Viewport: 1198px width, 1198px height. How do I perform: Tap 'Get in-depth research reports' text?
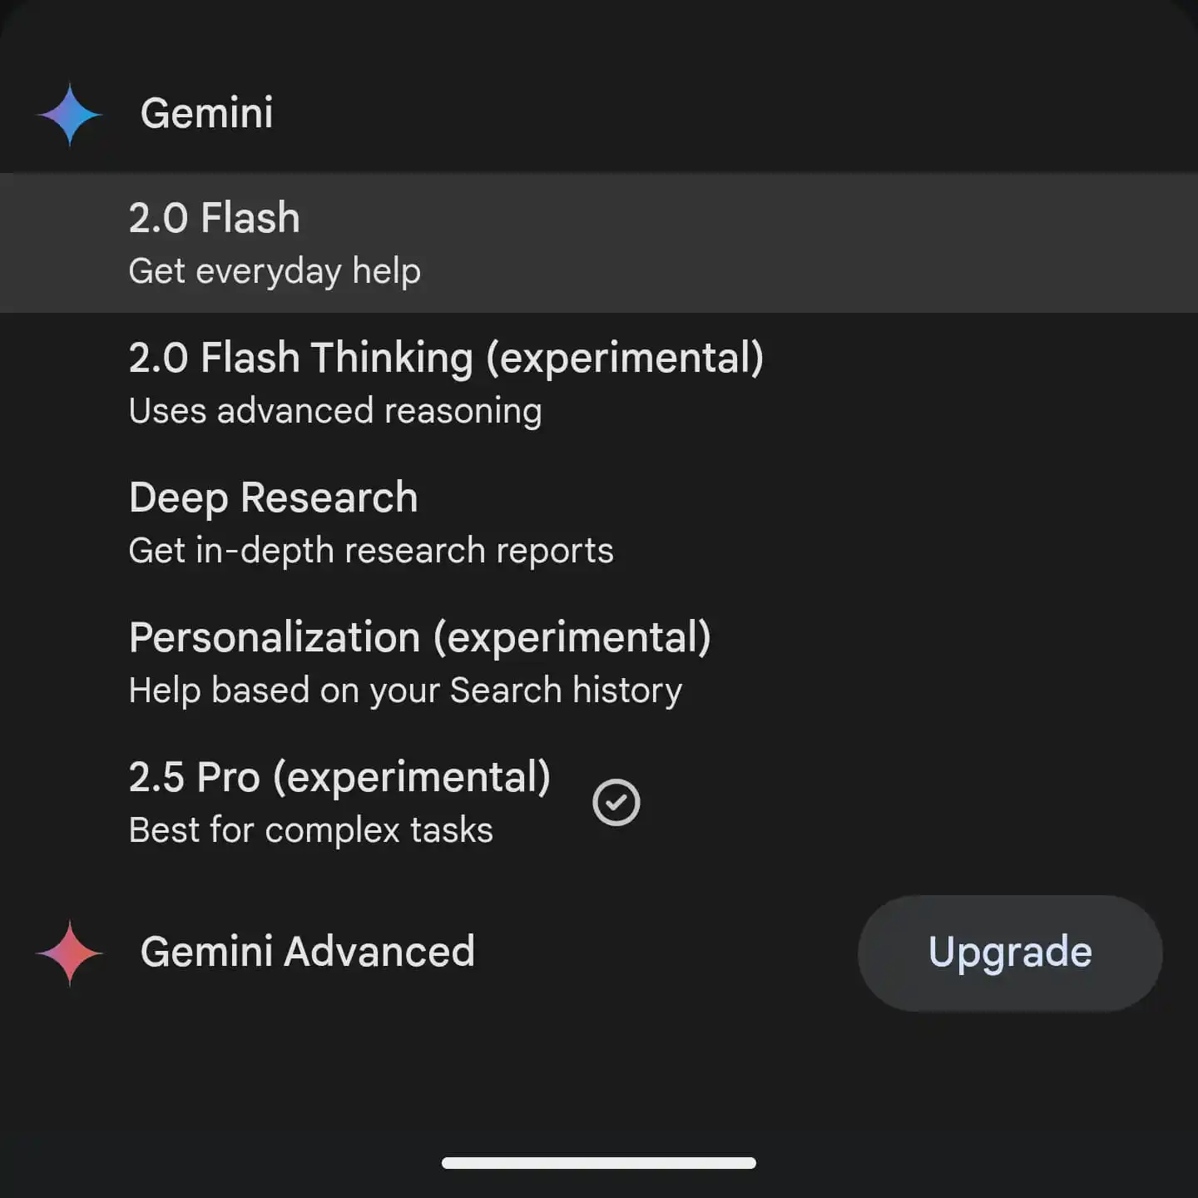click(371, 550)
